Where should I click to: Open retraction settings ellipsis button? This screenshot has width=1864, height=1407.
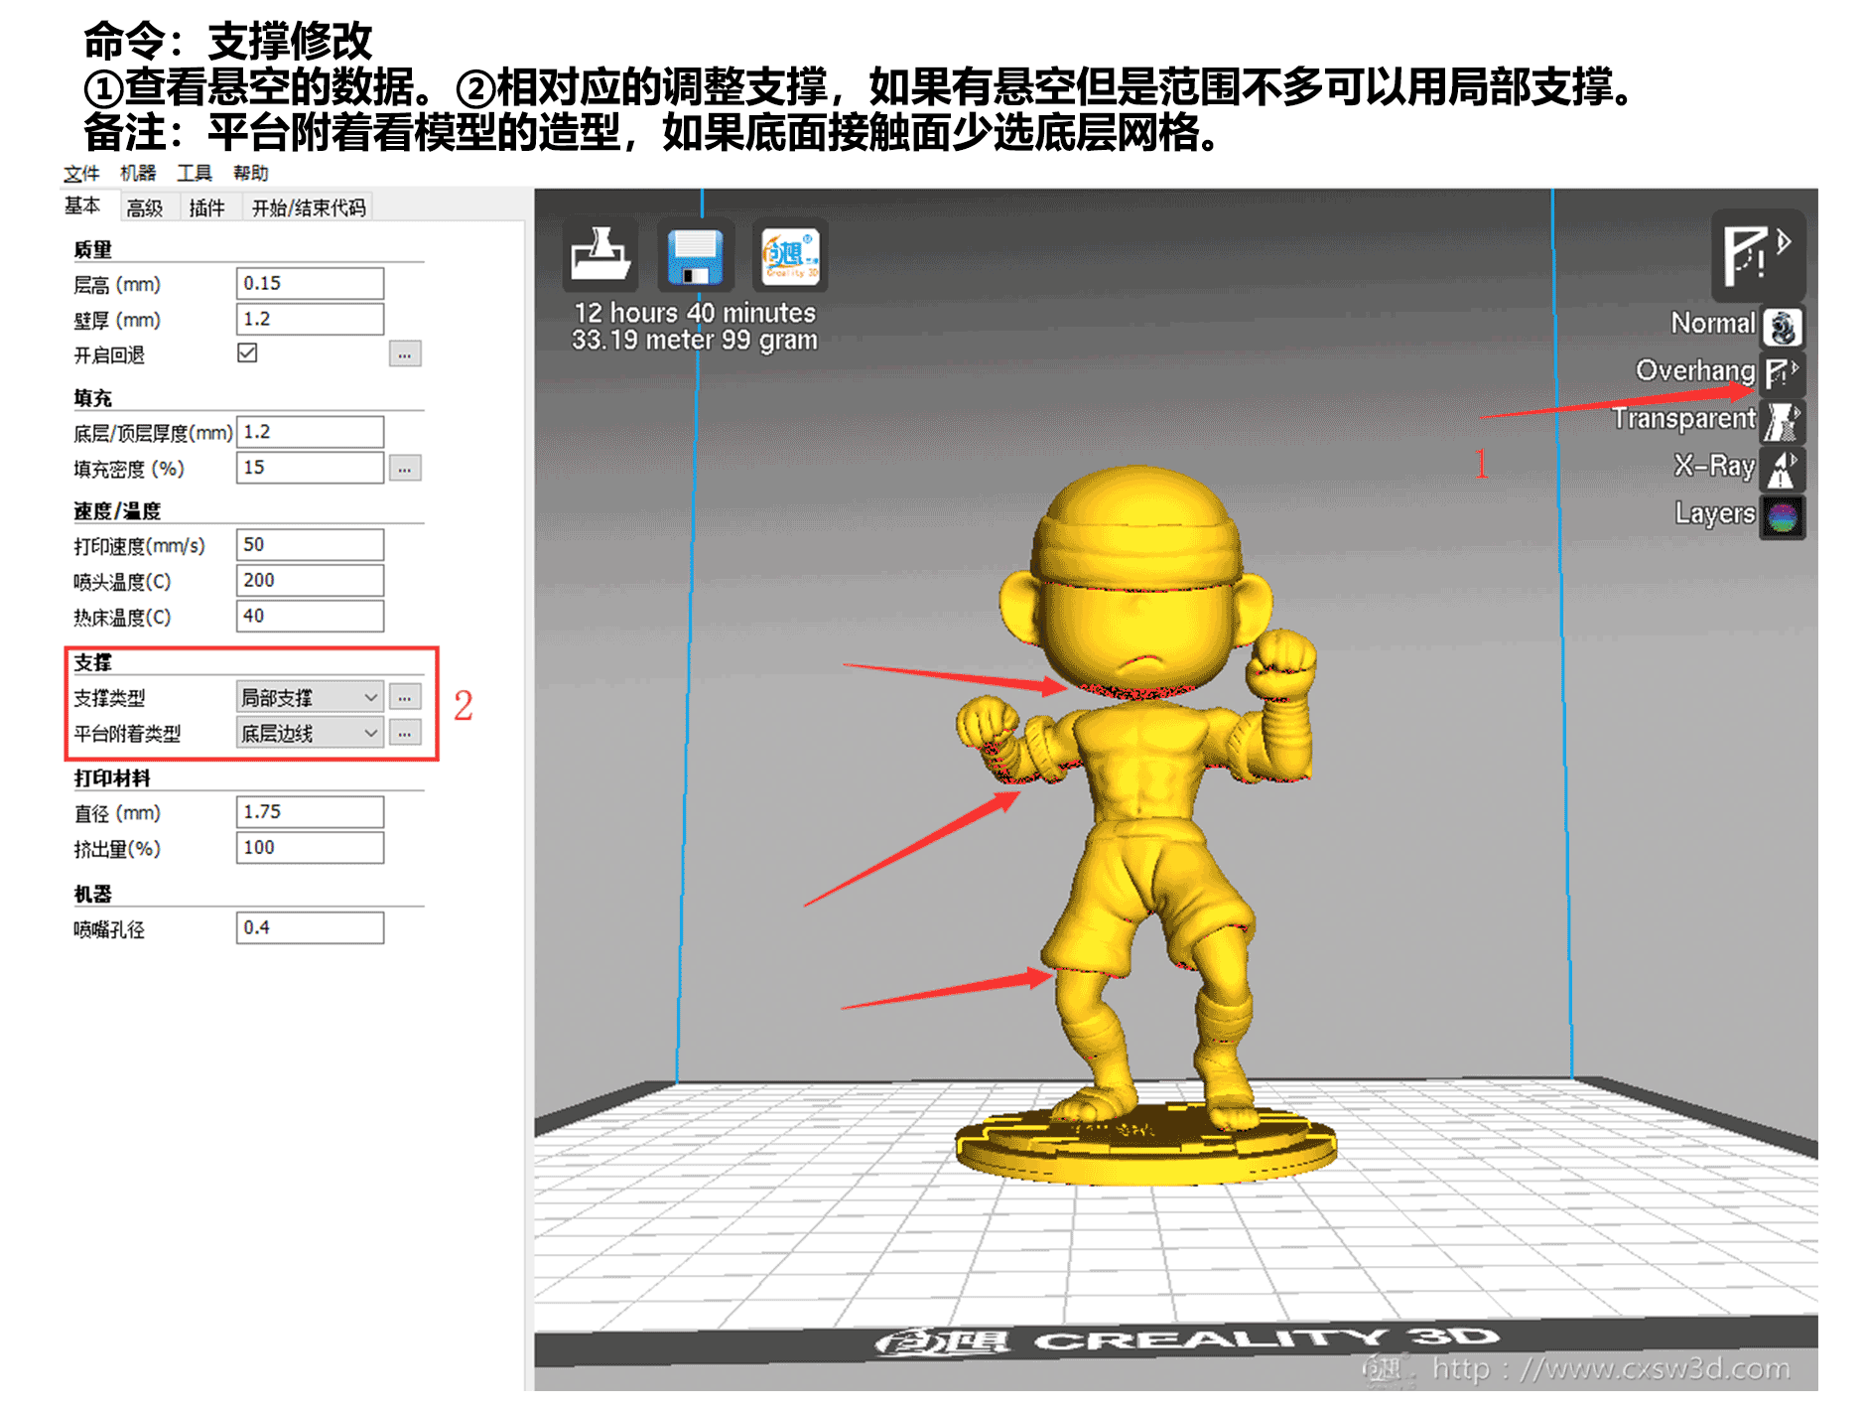coord(405,353)
